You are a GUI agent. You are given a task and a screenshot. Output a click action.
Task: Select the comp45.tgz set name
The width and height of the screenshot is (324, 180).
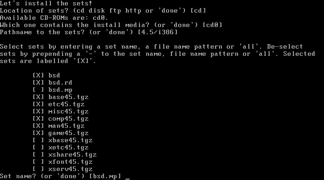68,119
